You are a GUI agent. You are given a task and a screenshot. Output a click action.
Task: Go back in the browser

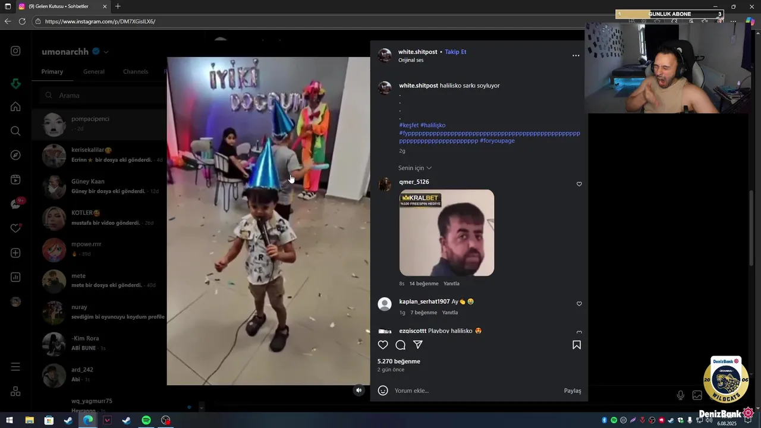click(x=8, y=21)
